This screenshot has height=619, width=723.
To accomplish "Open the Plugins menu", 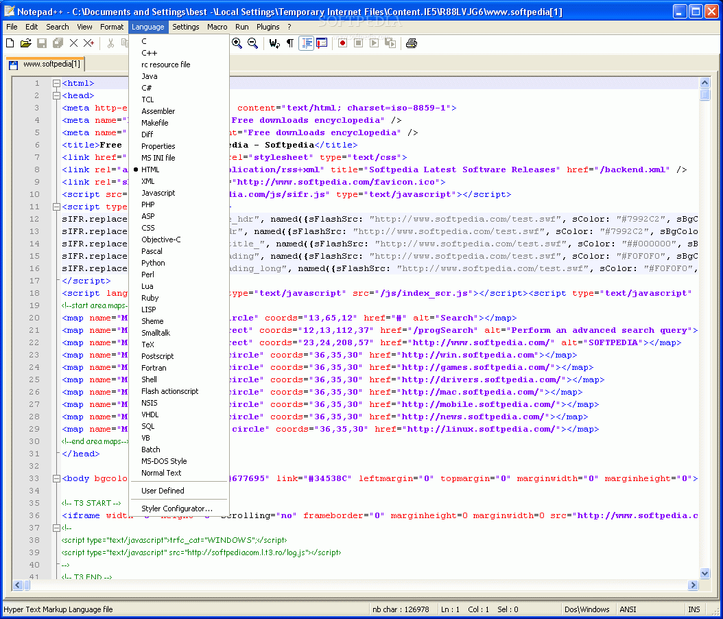I will (x=268, y=27).
